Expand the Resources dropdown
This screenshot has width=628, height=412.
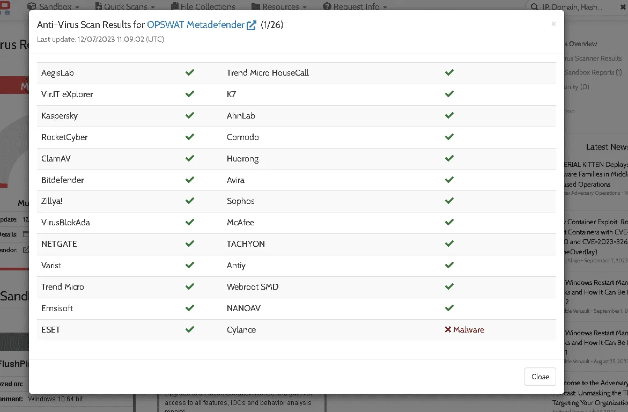(x=279, y=6)
